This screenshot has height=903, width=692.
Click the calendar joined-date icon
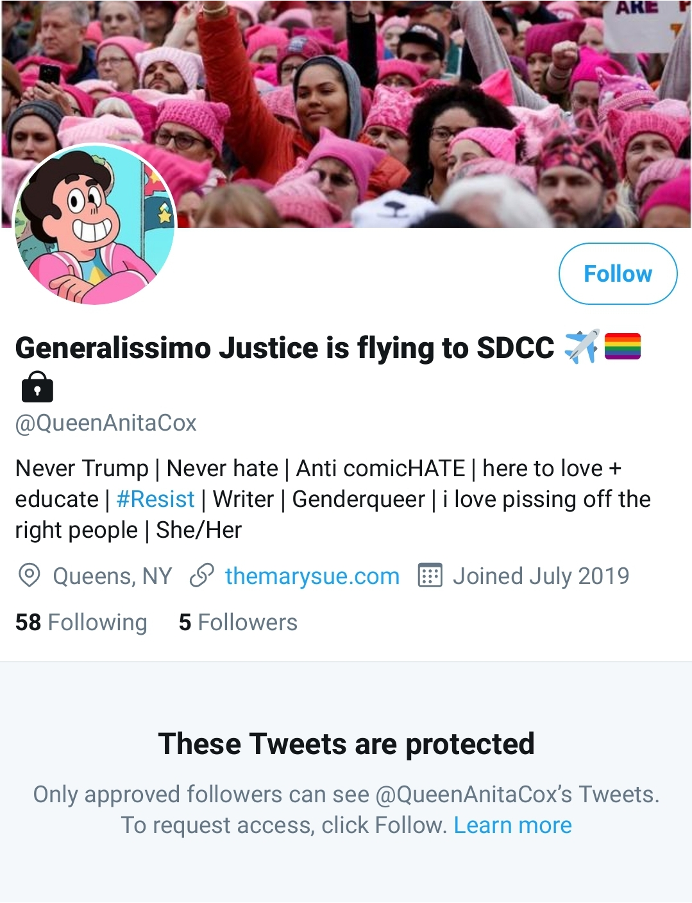(x=430, y=576)
